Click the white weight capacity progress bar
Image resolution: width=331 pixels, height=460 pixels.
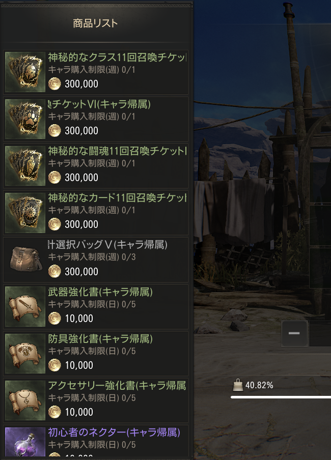[x=281, y=397]
